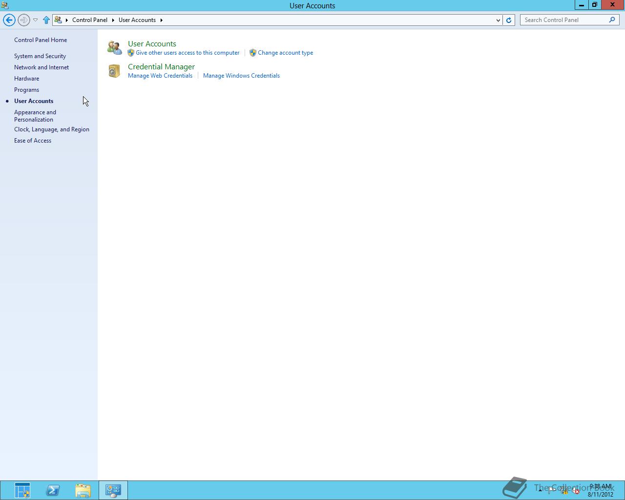The height and width of the screenshot is (500, 625).
Task: Open Manage Windows Credentials
Action: point(241,76)
